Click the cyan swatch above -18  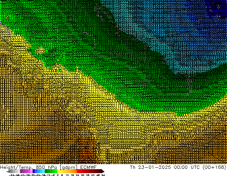pyautogui.click(x=43, y=171)
